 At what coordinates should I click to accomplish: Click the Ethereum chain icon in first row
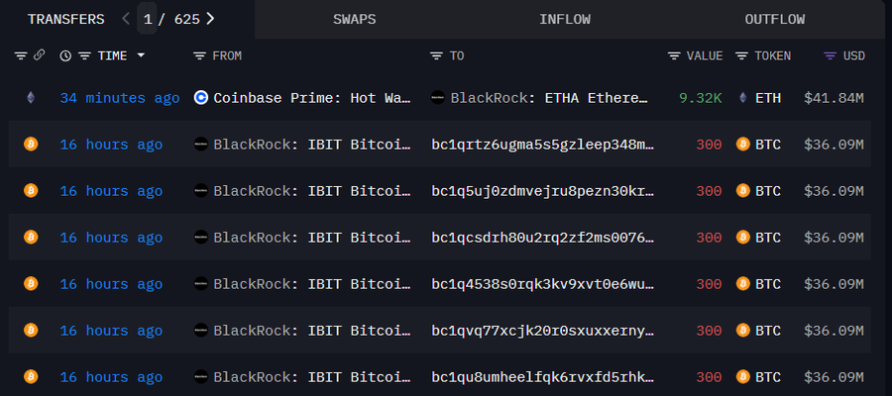click(x=31, y=98)
